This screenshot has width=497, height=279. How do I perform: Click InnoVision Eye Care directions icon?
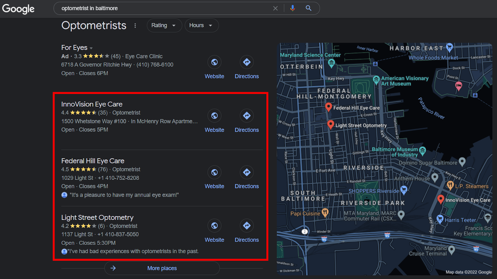click(247, 116)
